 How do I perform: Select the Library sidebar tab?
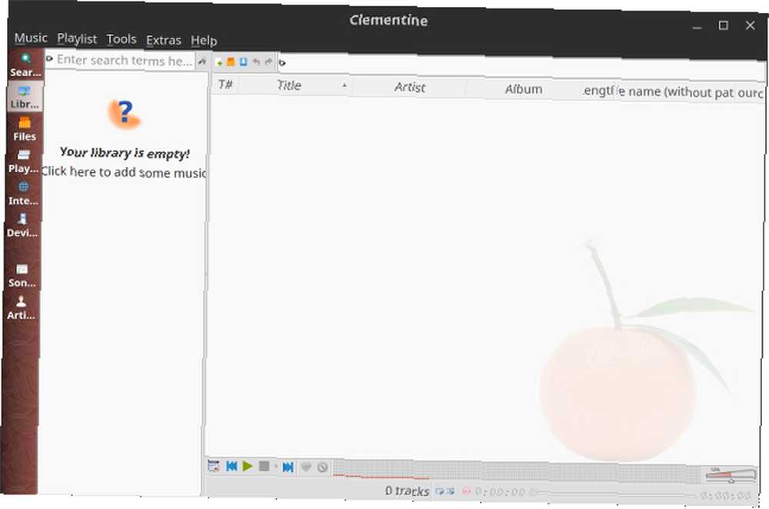click(x=25, y=97)
